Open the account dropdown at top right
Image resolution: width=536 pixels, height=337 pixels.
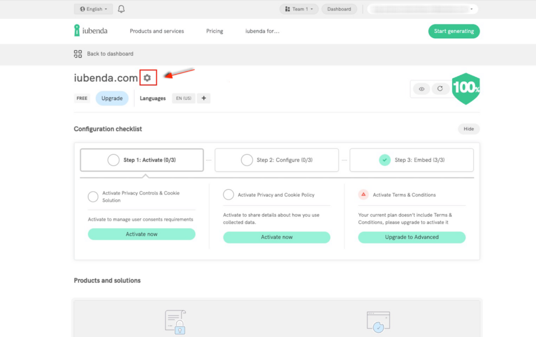422,9
